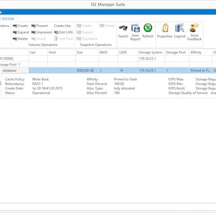Click the IOPS Max label
Viewport: 216px width, 213px height.
click(x=176, y=79)
